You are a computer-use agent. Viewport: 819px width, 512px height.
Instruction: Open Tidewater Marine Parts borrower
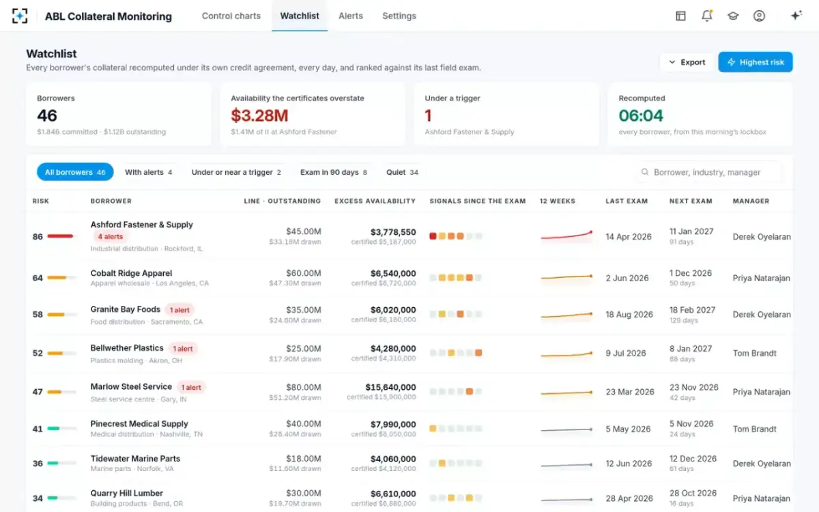135,459
